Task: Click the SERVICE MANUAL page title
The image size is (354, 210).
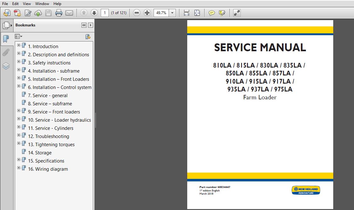Action: point(260,47)
